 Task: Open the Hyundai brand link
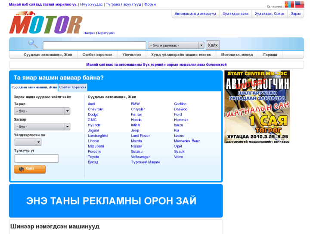coord(95,125)
